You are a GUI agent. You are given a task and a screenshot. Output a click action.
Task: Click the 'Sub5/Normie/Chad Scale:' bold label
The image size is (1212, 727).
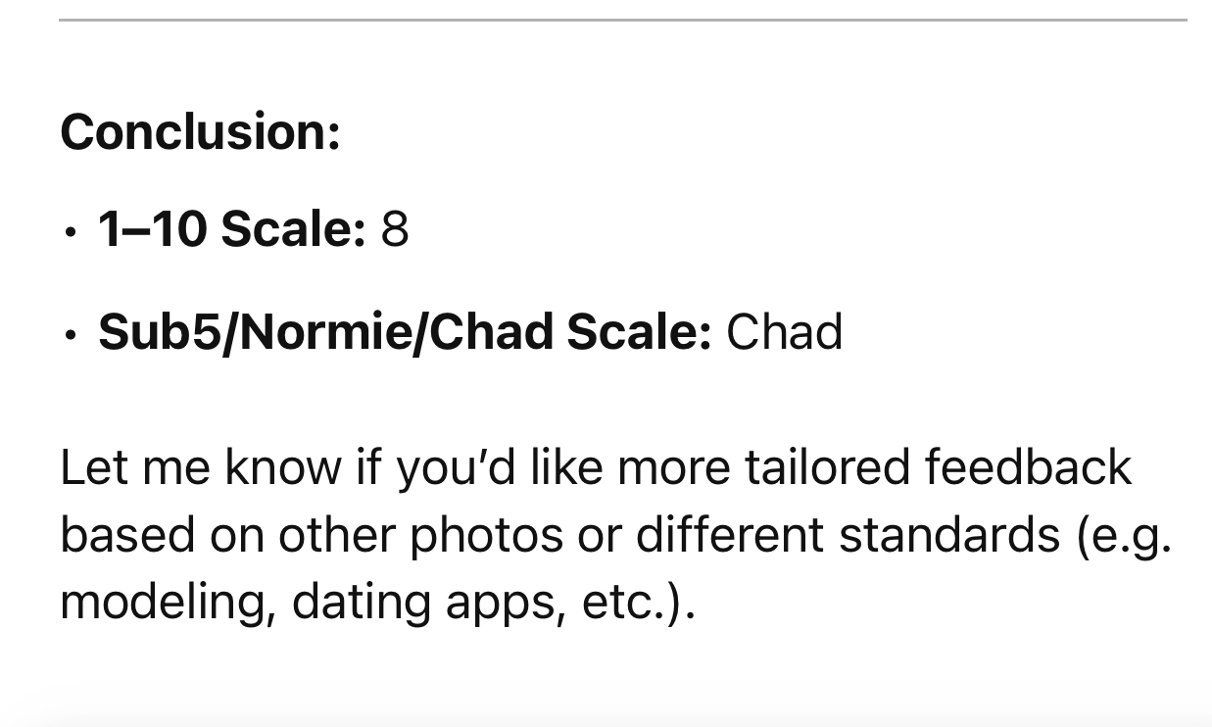pos(405,331)
